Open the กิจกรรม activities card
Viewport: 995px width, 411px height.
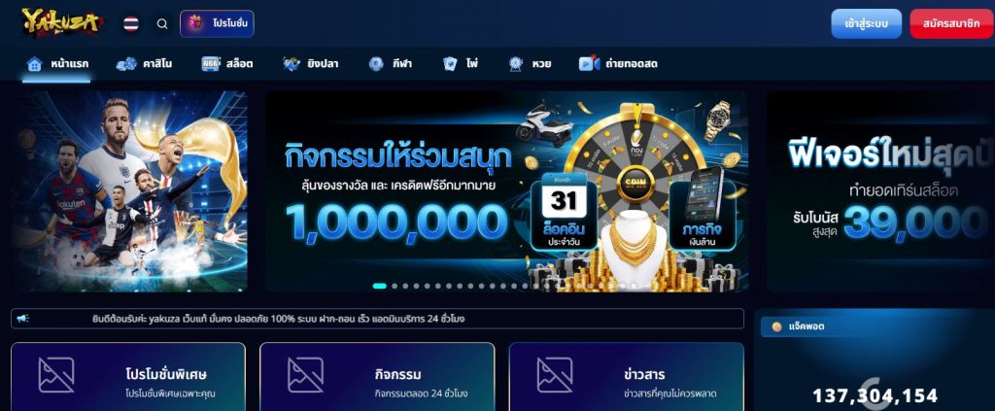[377, 377]
